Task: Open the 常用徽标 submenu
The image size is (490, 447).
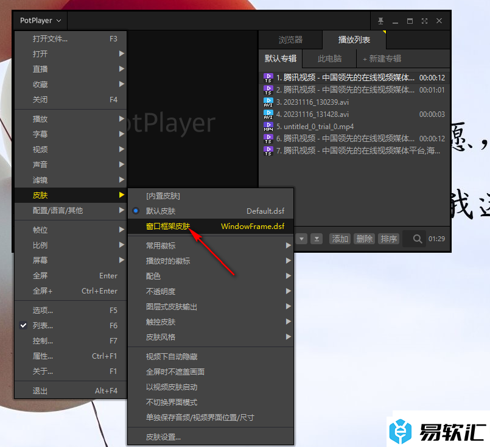Action: point(211,245)
